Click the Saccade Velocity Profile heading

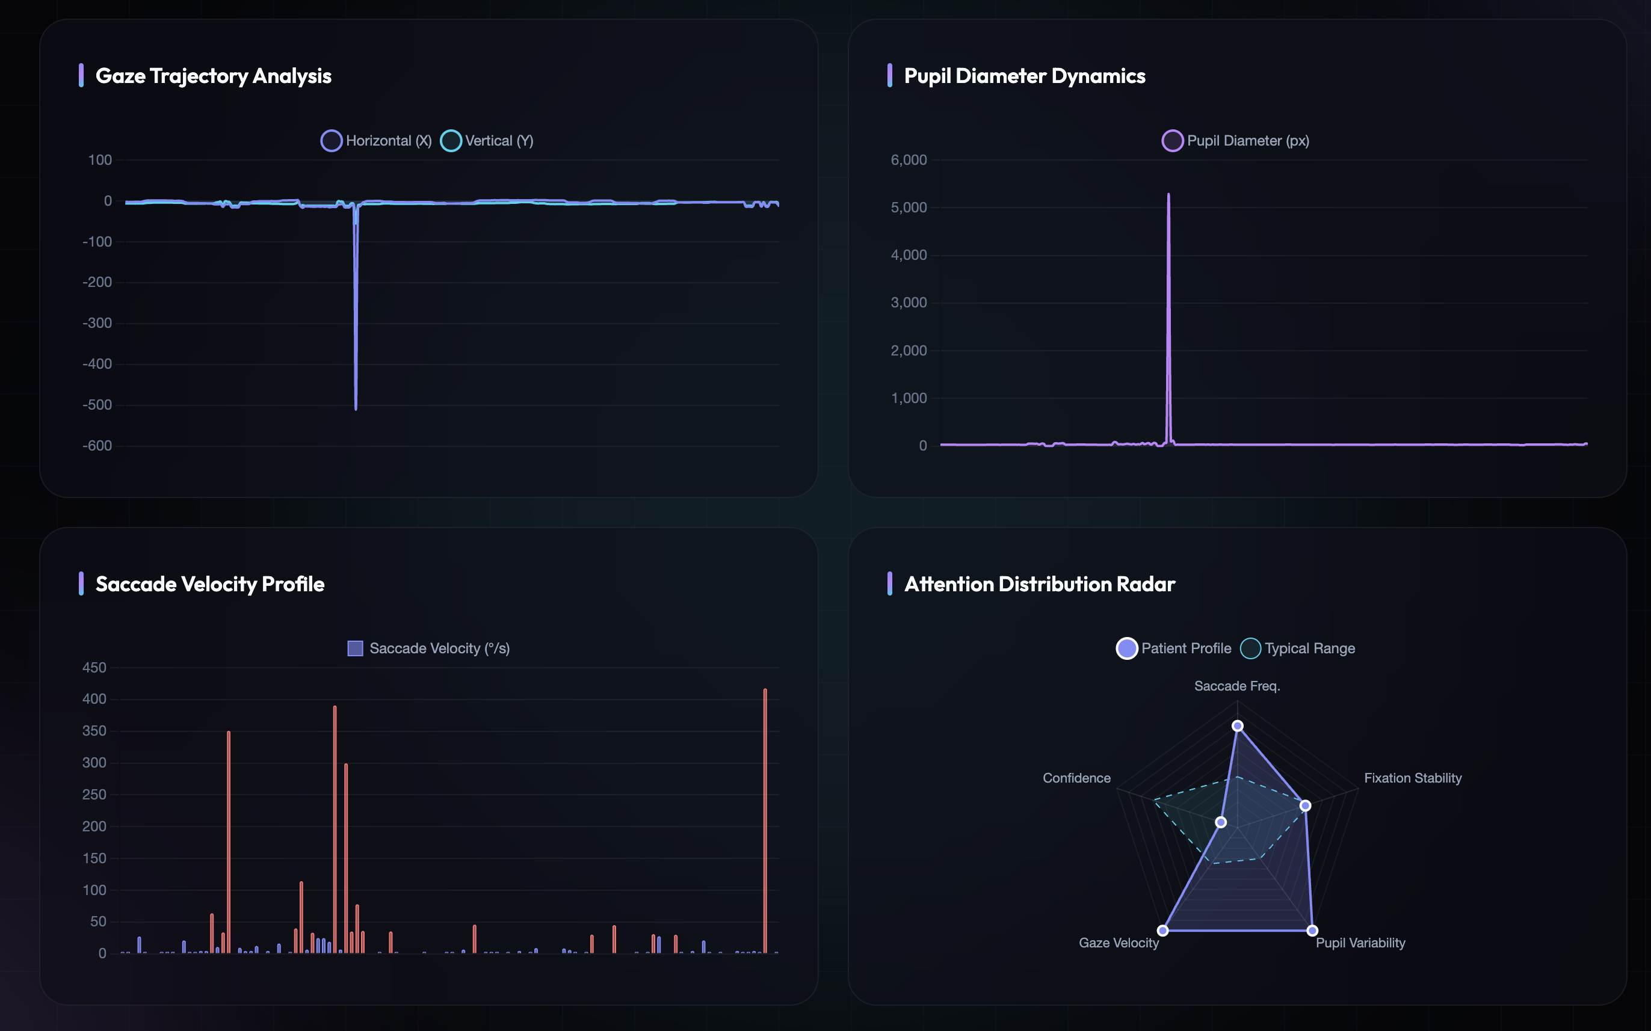click(209, 583)
